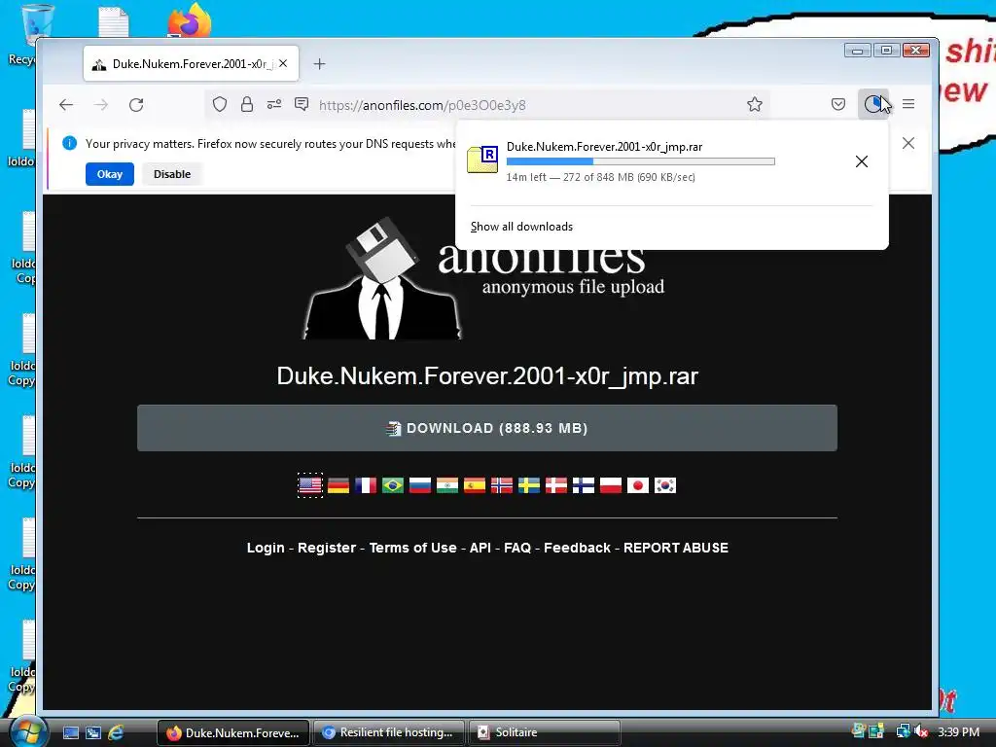996x747 pixels.
Task: Click the download progress bar
Action: pos(640,161)
